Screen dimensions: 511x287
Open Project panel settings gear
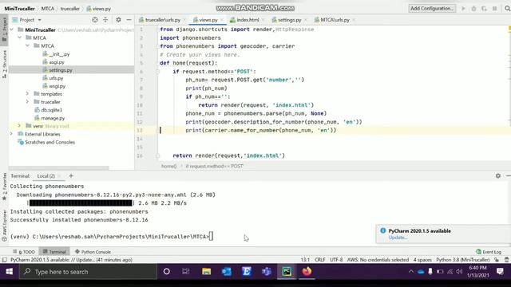pos(118,20)
